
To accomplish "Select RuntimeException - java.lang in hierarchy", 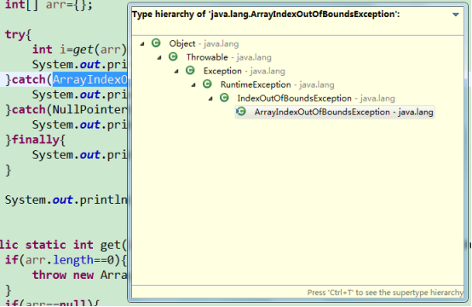I will click(277, 84).
